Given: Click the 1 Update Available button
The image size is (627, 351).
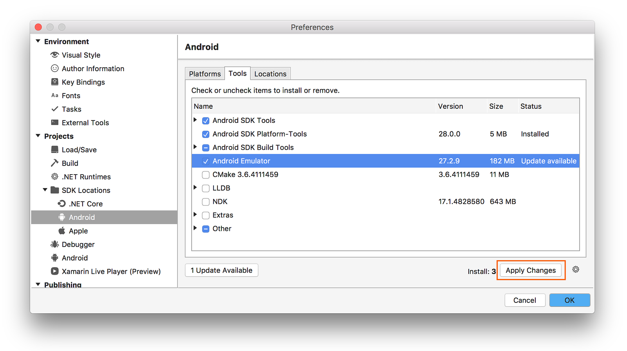Looking at the screenshot, I should coord(221,270).
